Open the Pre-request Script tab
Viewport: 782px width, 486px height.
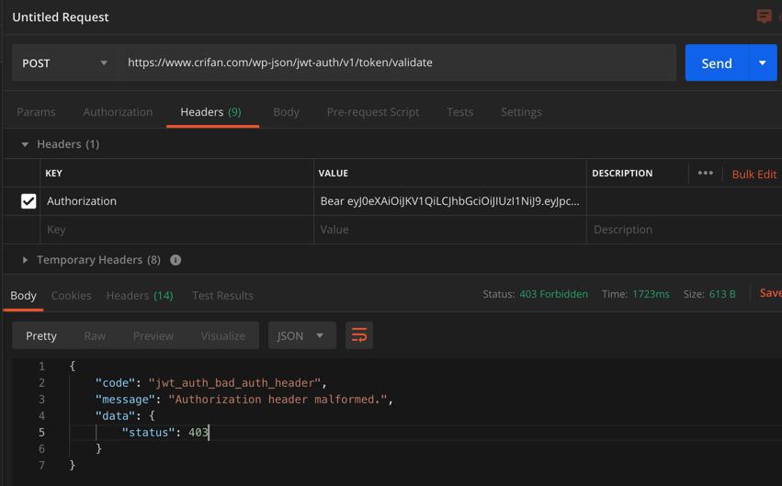[372, 112]
